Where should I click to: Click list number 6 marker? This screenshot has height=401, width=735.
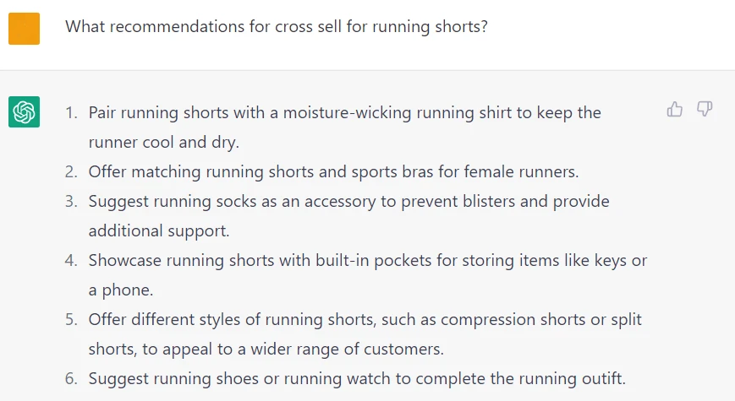coord(71,378)
